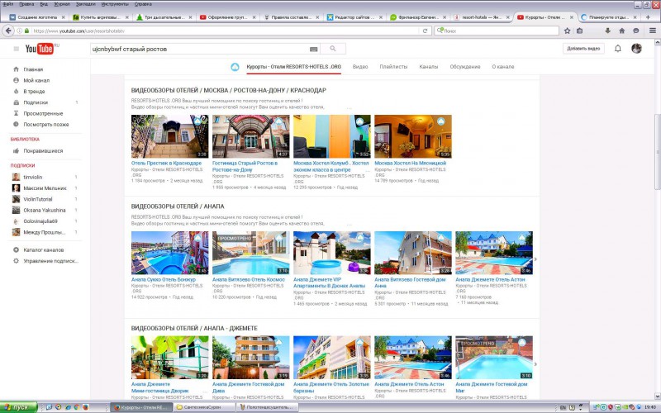Open 'Мой канал' in the sidebar
This screenshot has height=413, width=661.
point(36,80)
